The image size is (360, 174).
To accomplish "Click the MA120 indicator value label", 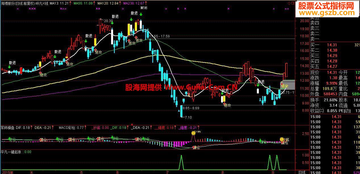I will [108, 3].
